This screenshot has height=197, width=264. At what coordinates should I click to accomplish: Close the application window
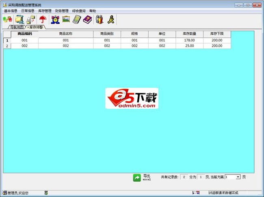[x=257, y=5]
